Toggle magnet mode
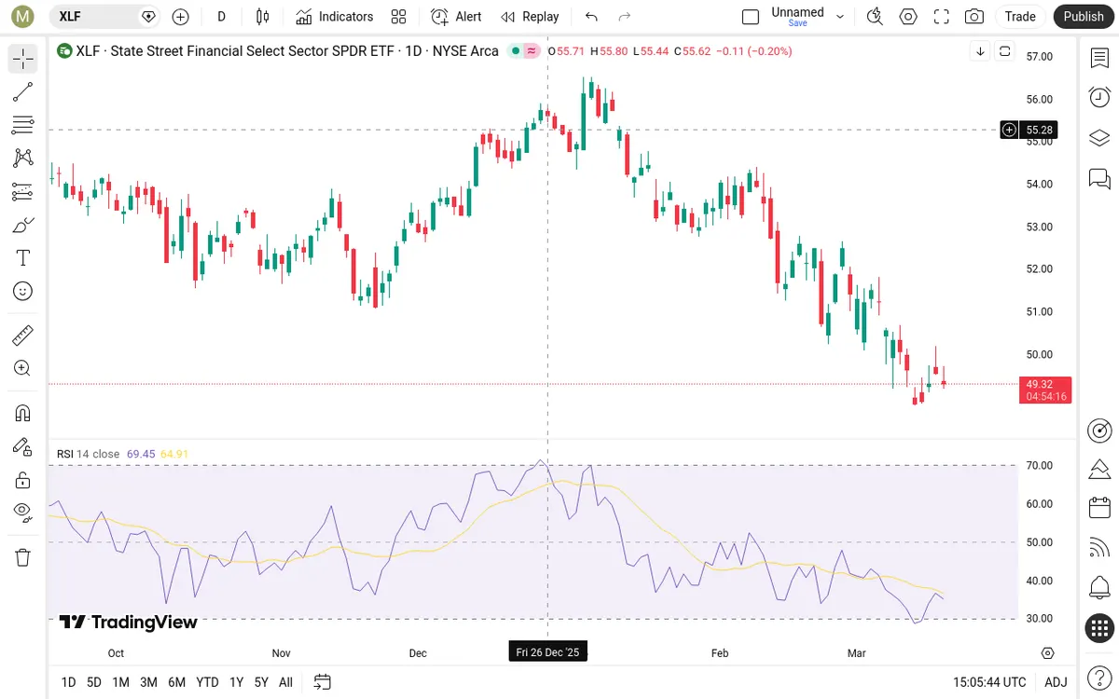Viewport: 1119px width, 699px height. tap(23, 413)
